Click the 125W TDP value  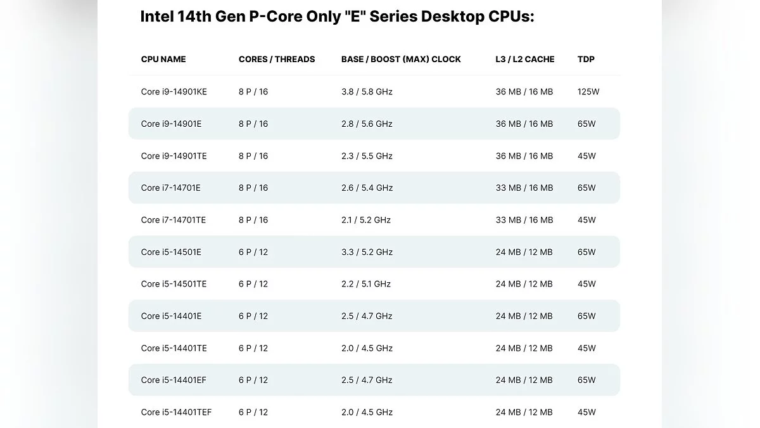coord(588,92)
